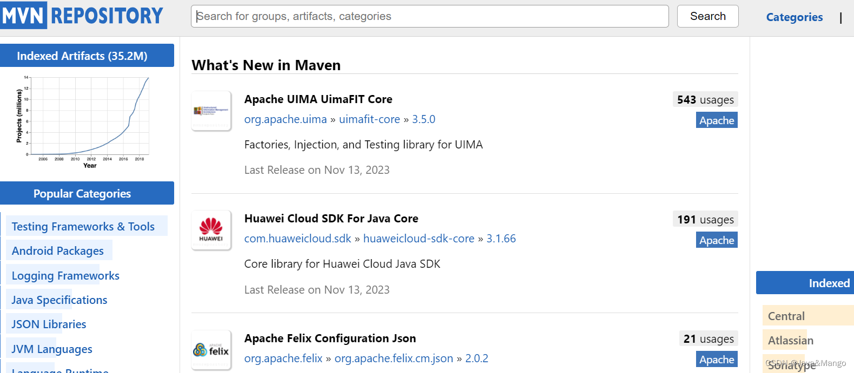
Task: Open uimafit-core artifact link
Action: coord(369,119)
